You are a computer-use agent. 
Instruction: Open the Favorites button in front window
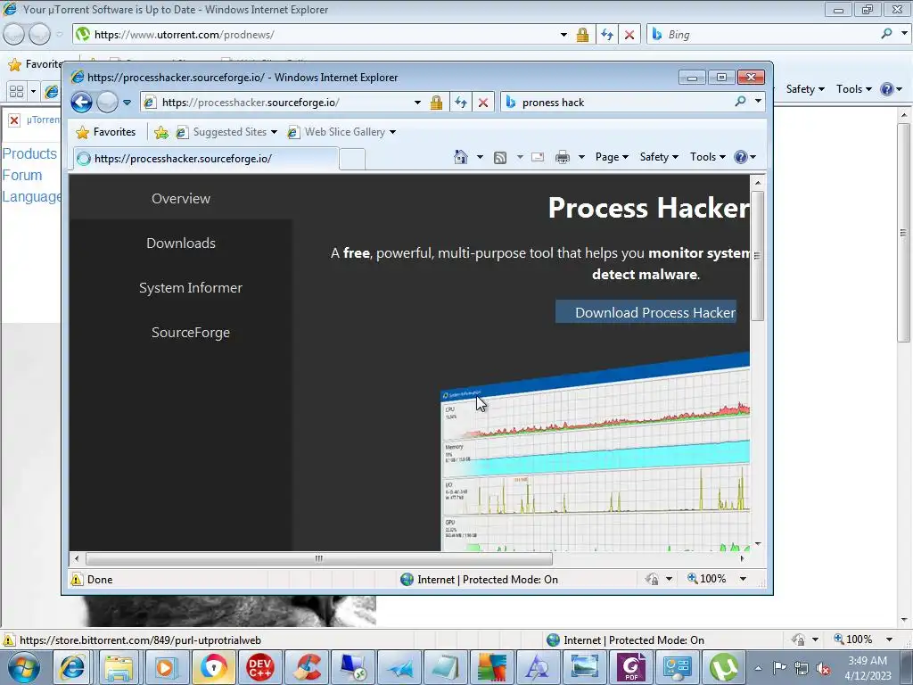(x=106, y=132)
